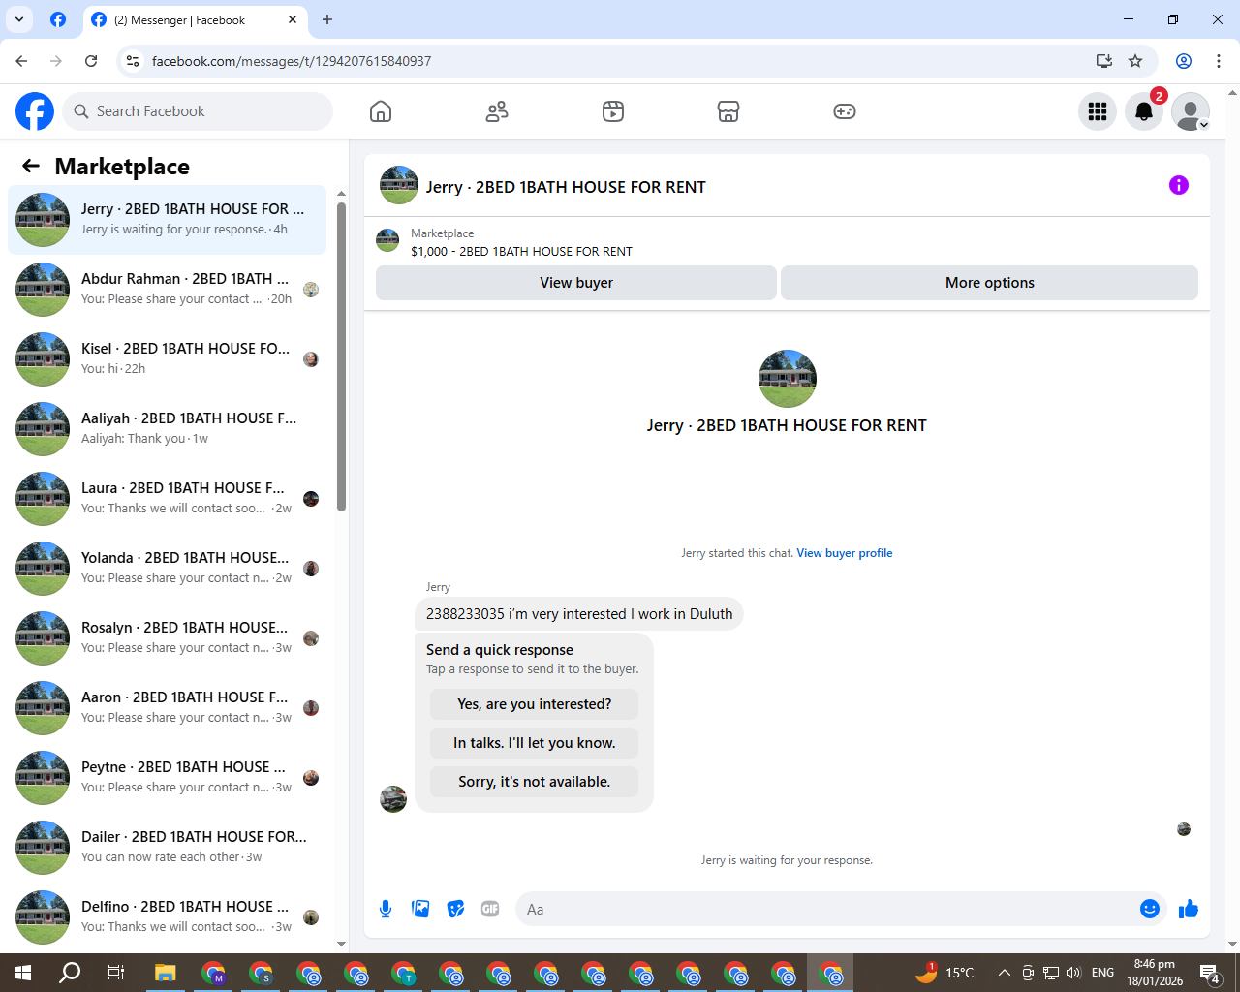The image size is (1240, 992).
Task: Open the Windows Start button
Action: click(23, 973)
